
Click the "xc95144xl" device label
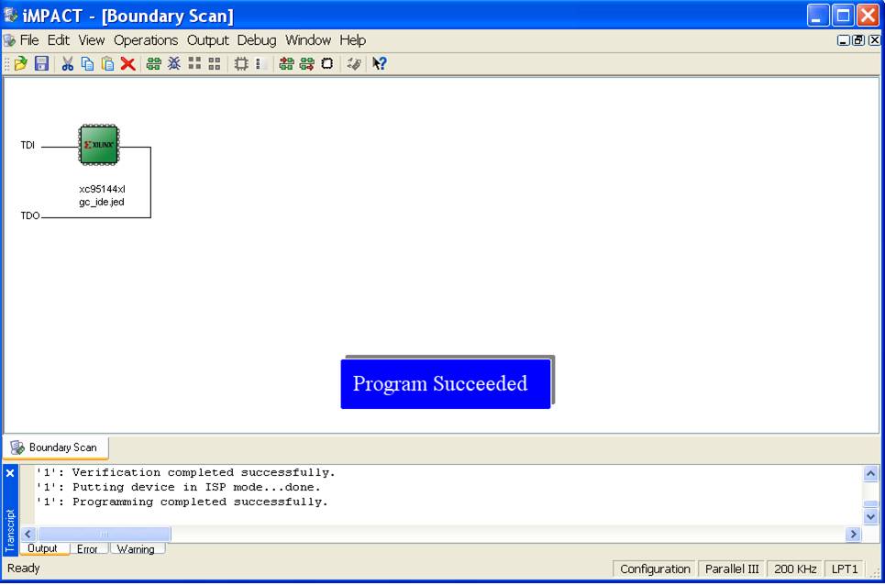click(102, 189)
